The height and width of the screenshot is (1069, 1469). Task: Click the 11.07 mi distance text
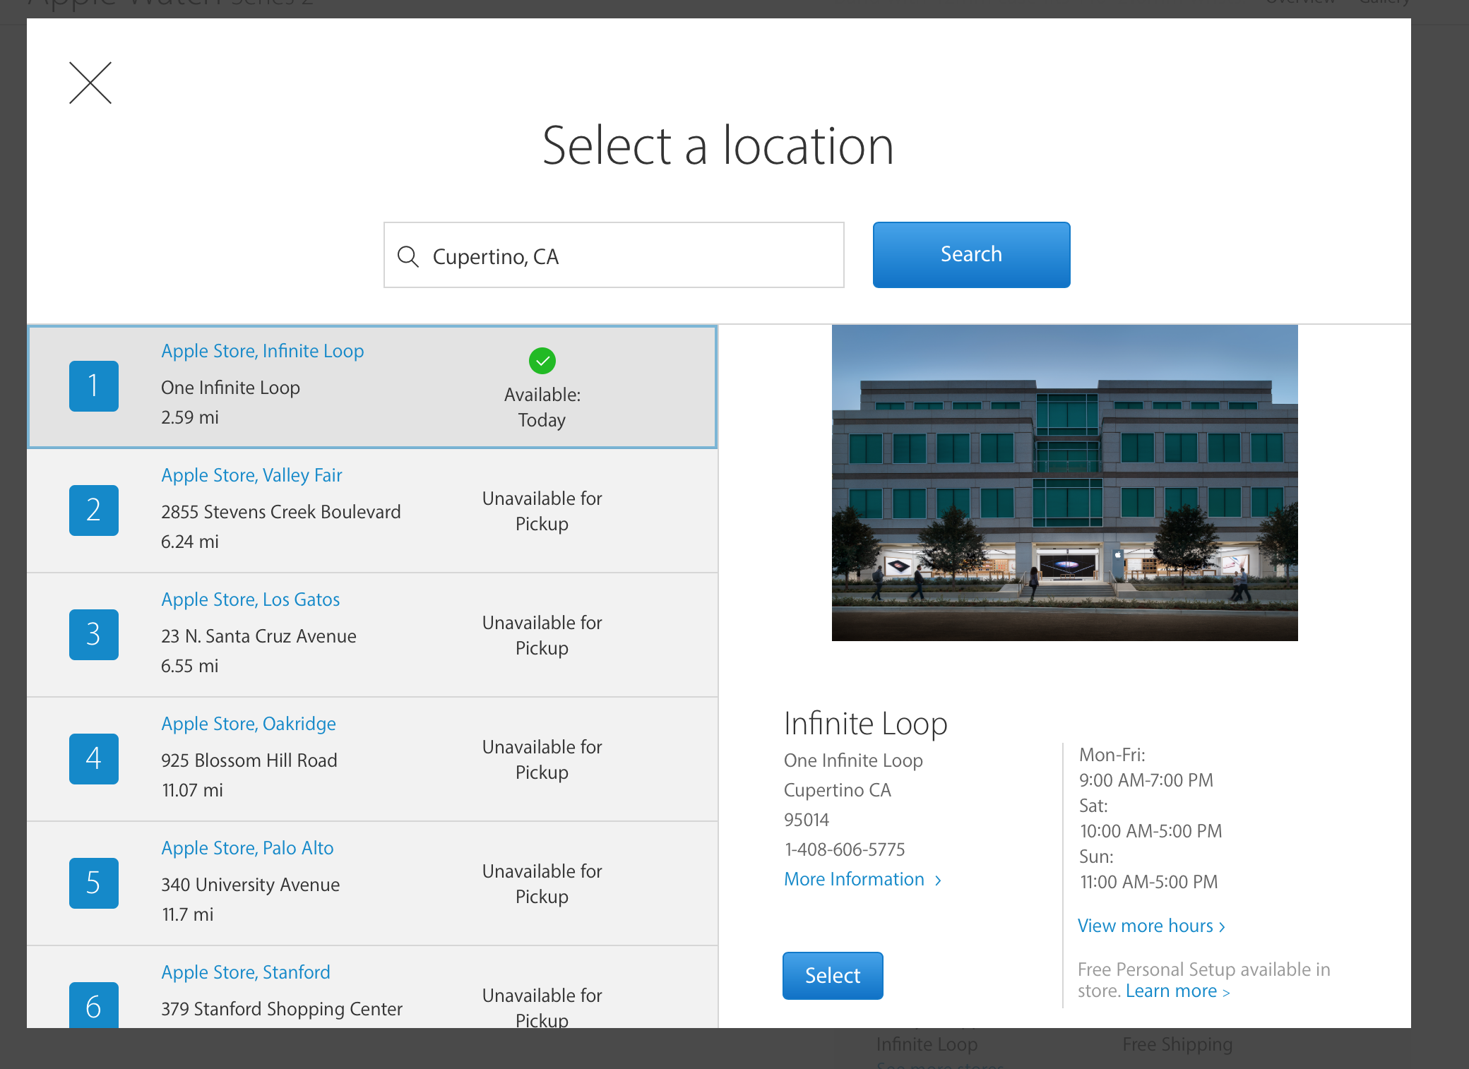(192, 790)
